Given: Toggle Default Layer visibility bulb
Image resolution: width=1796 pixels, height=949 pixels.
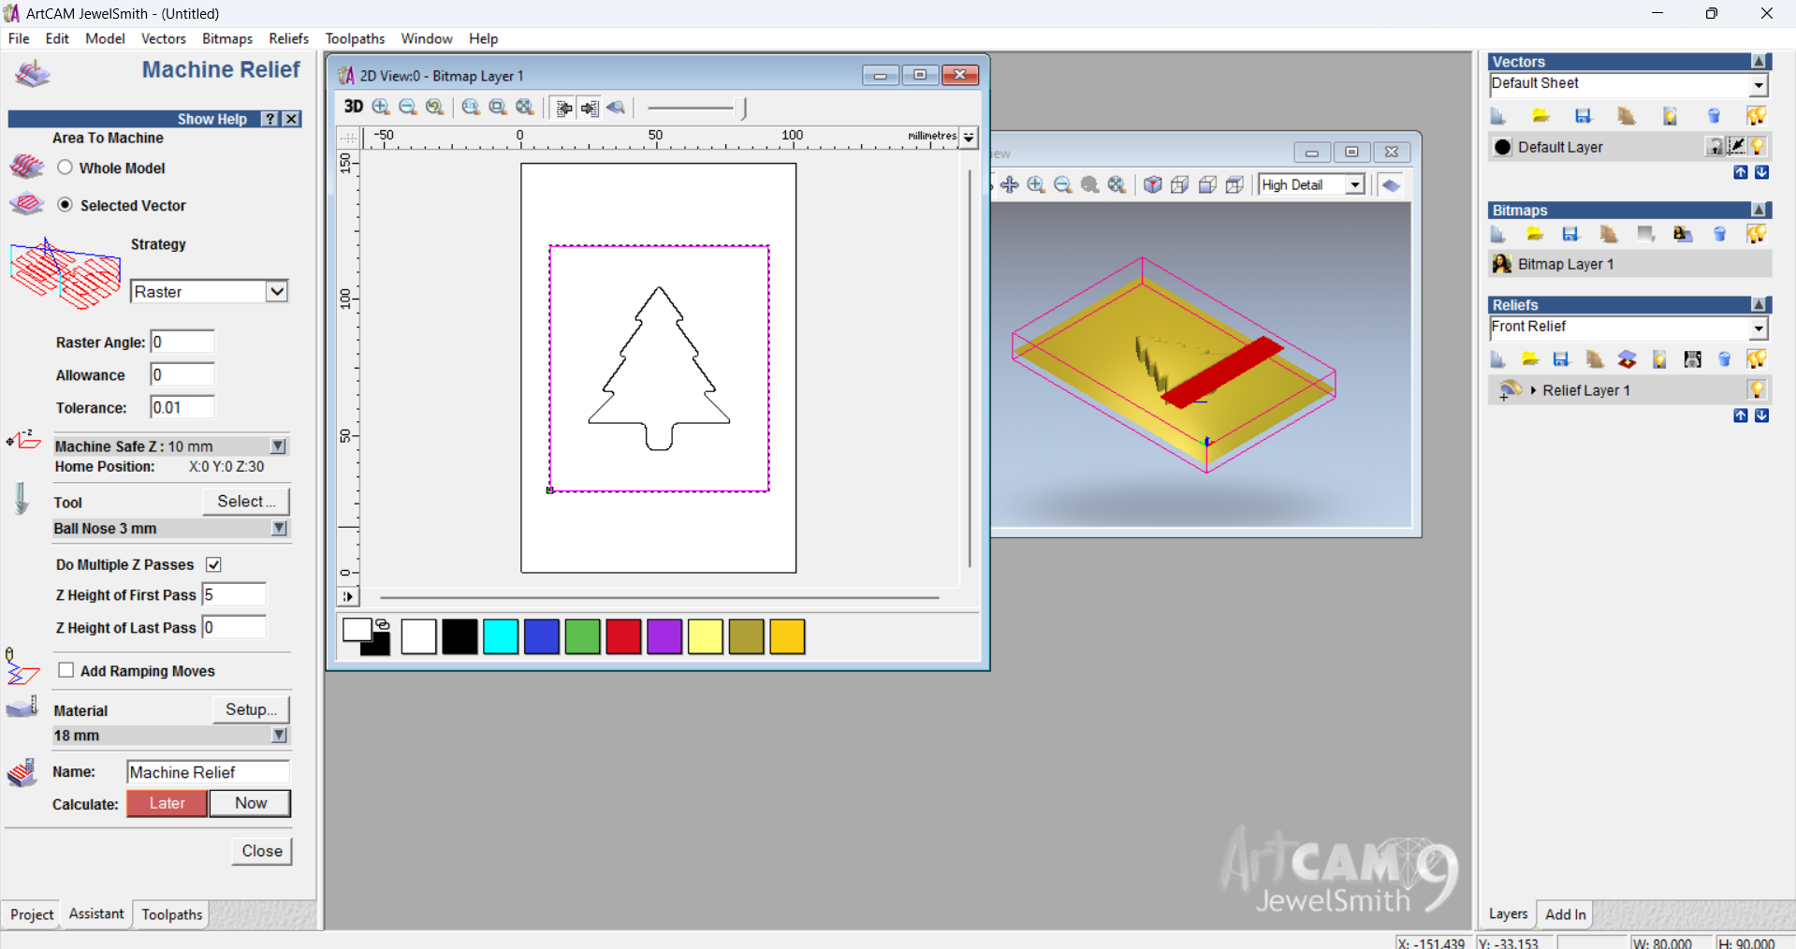Looking at the screenshot, I should (x=1758, y=147).
